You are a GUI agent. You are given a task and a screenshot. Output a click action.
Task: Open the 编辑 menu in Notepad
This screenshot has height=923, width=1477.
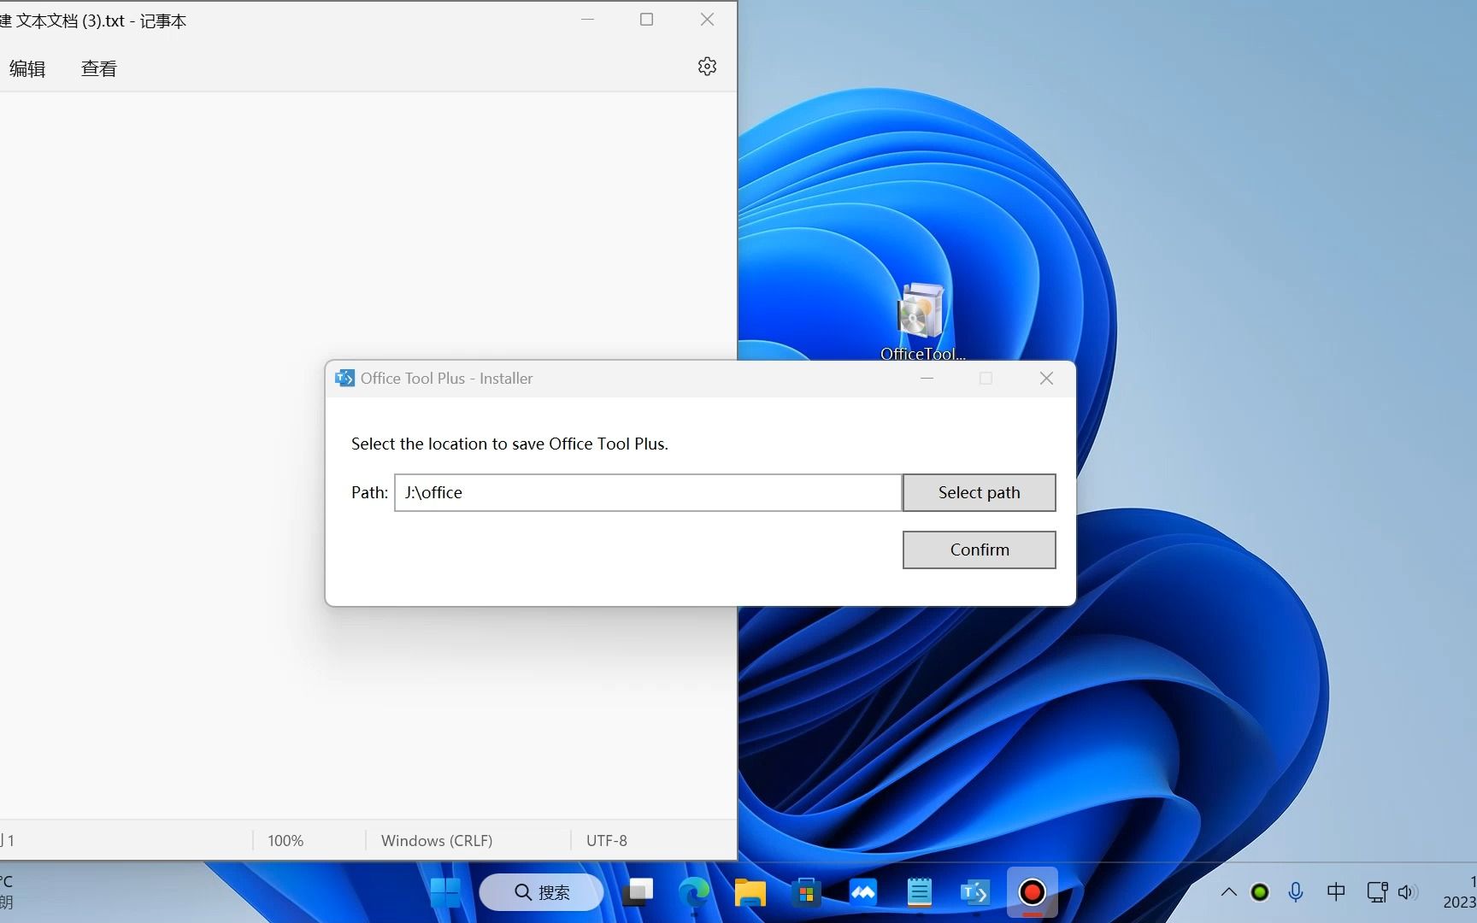point(27,68)
